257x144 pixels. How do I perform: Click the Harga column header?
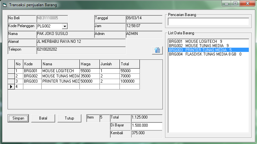pos(90,64)
